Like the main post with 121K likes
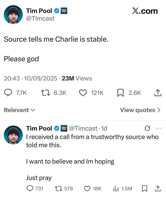166x197 pixels. coord(83,93)
